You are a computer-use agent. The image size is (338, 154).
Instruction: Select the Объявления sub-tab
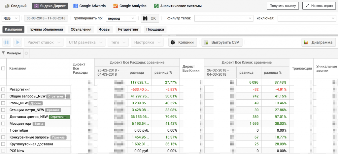coord(81,29)
